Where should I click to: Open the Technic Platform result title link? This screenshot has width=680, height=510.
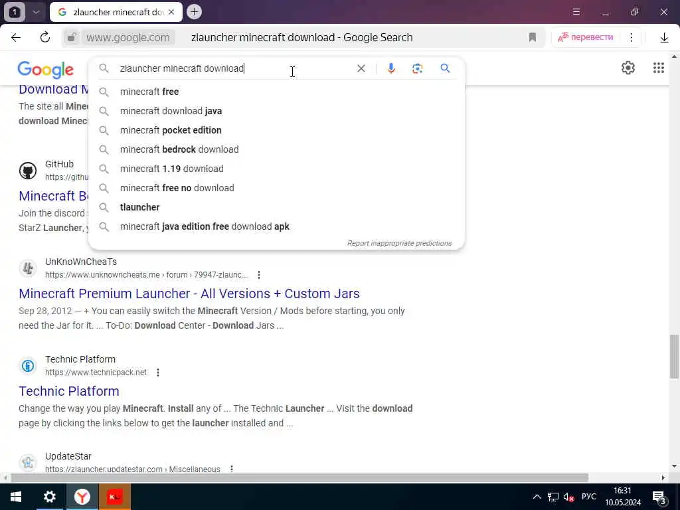click(69, 391)
